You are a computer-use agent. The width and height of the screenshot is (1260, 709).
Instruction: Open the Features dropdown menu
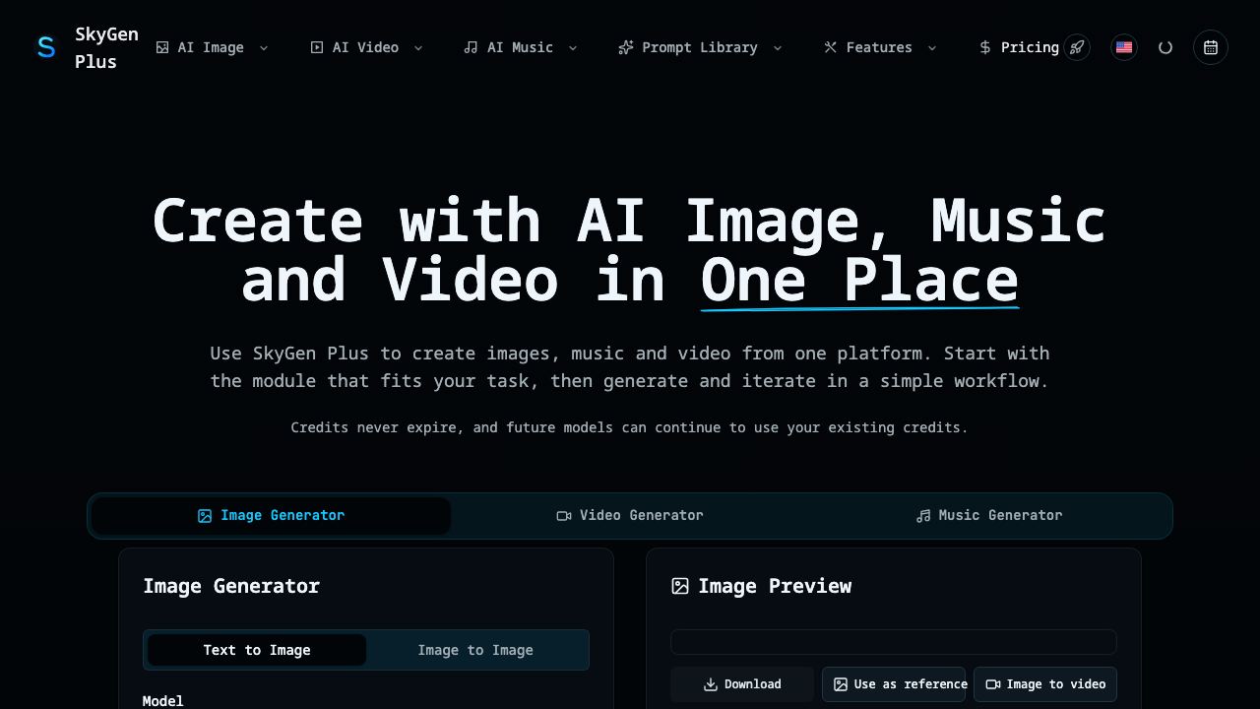point(880,47)
